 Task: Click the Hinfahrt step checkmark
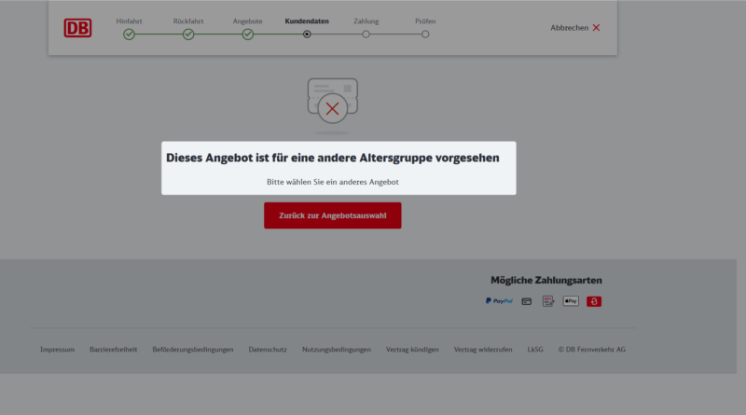(129, 35)
